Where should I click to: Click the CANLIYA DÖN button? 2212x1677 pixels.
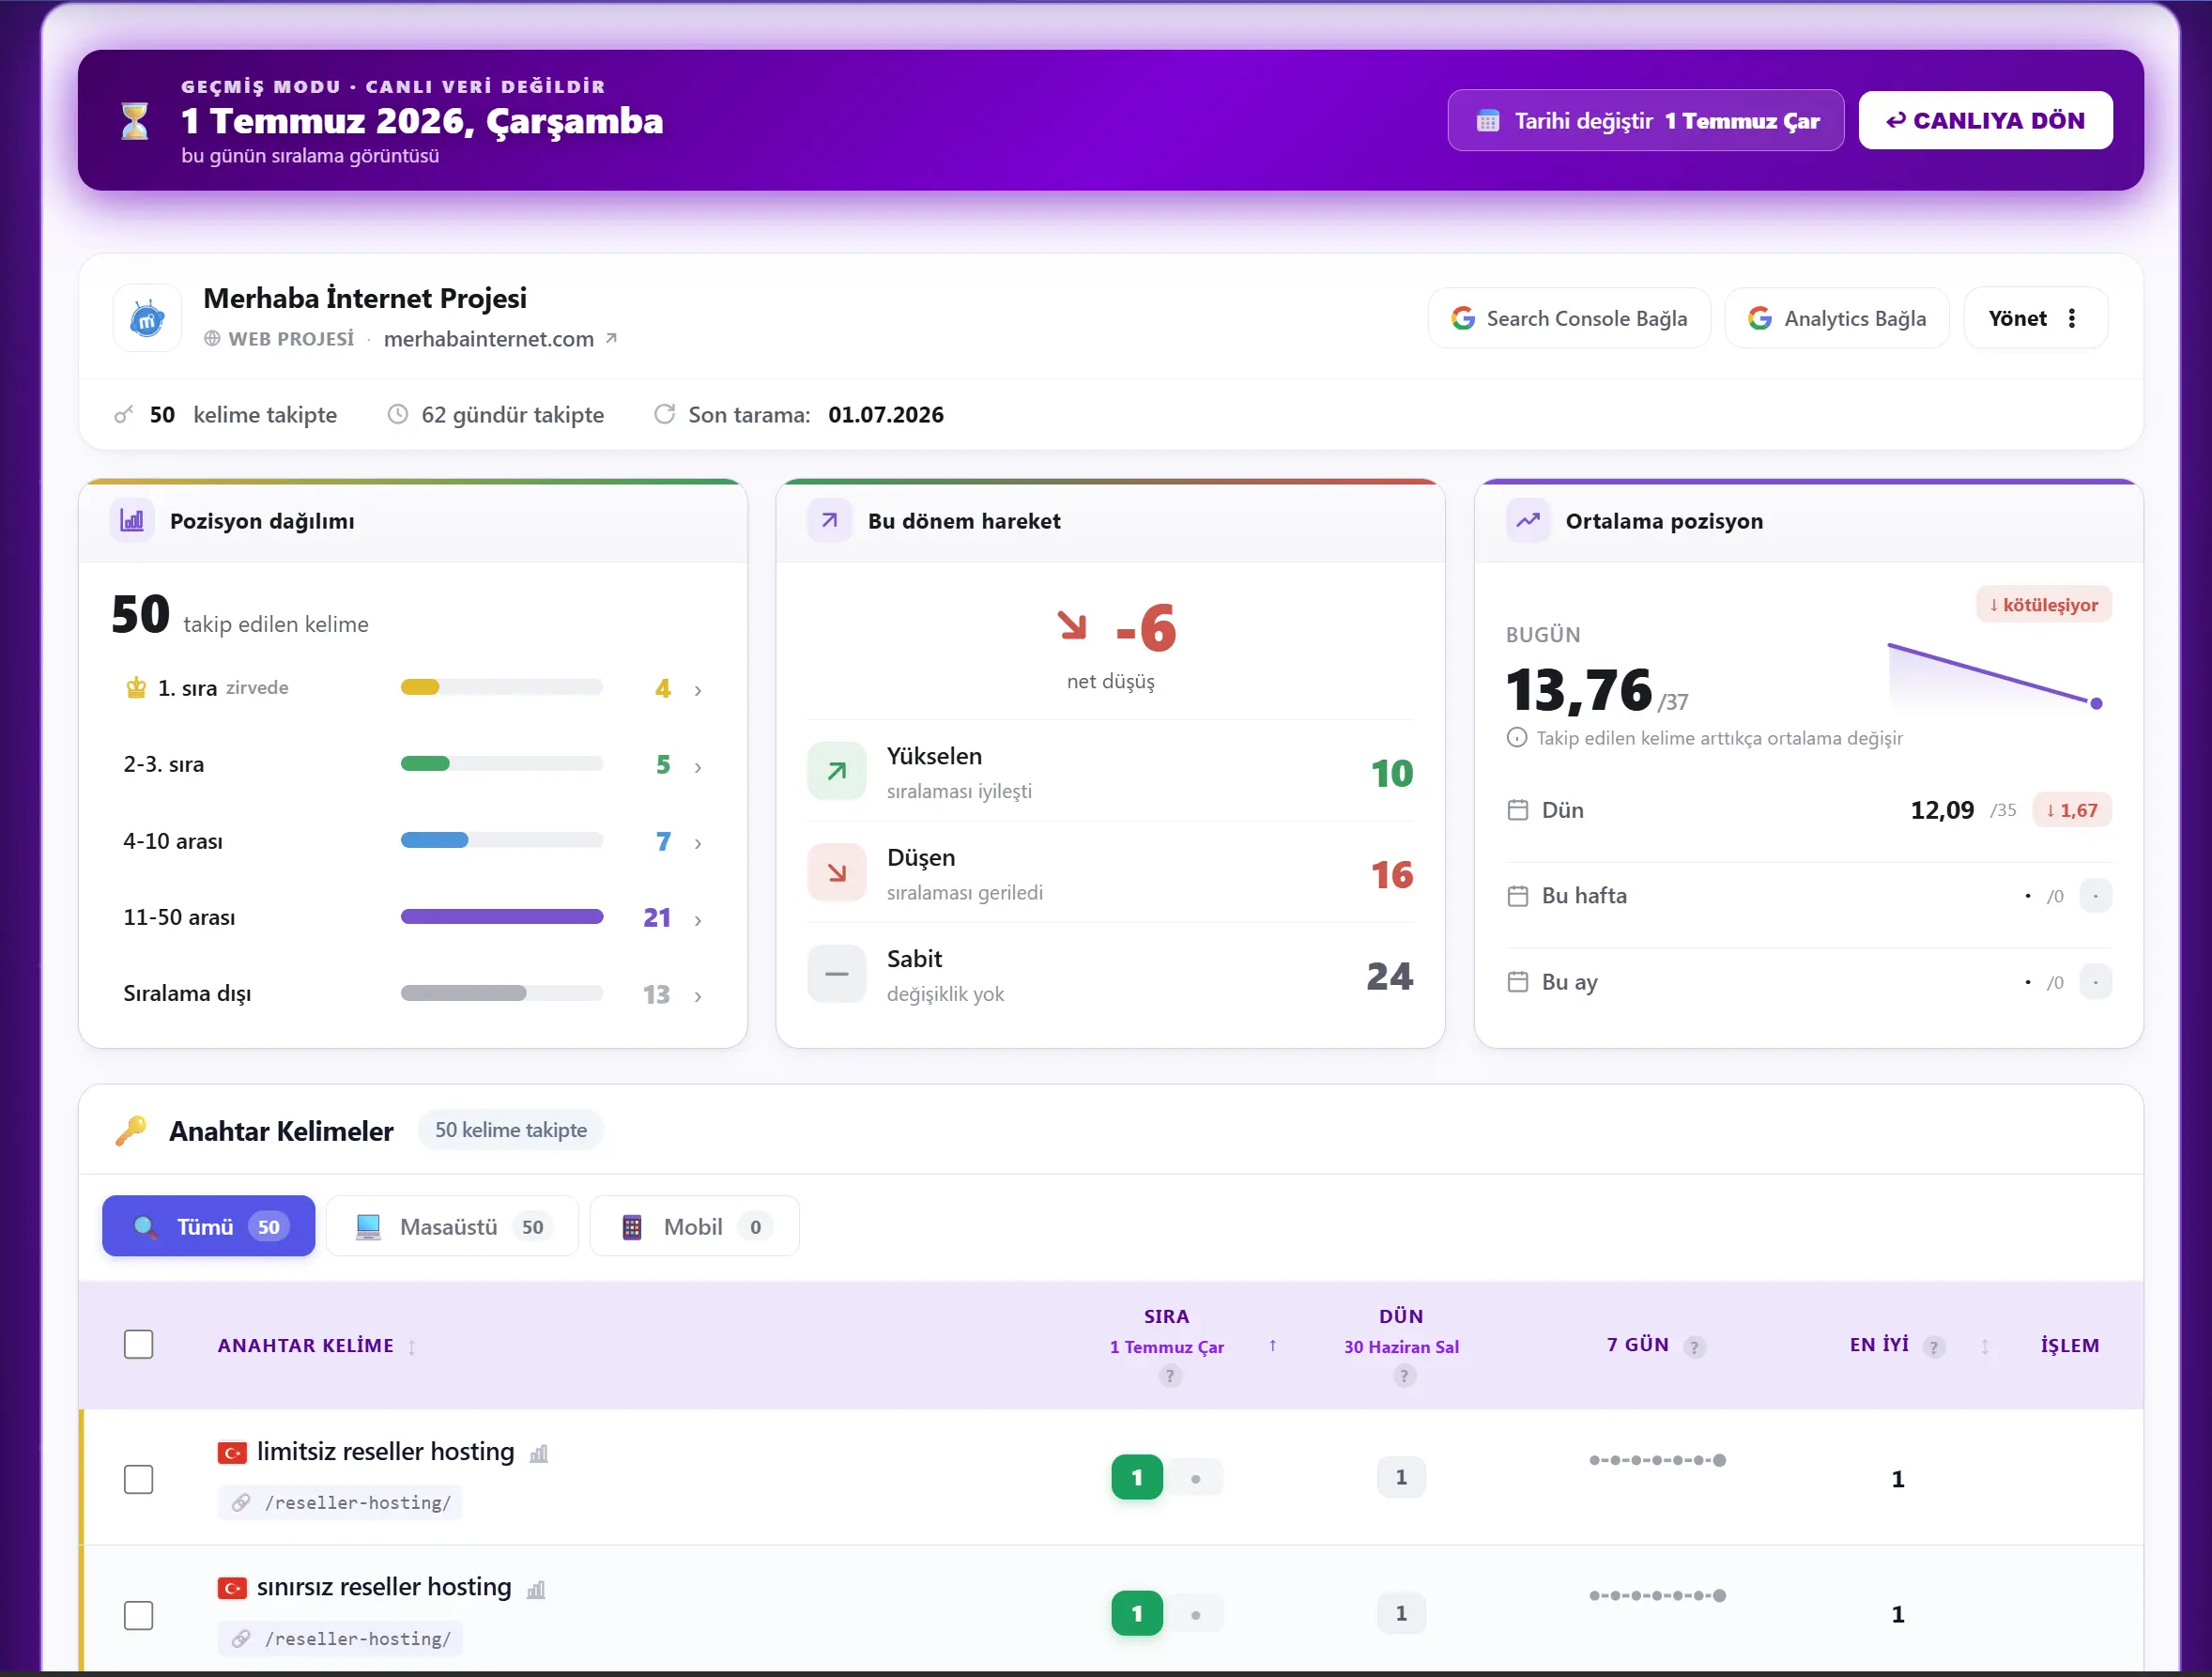(x=1985, y=120)
